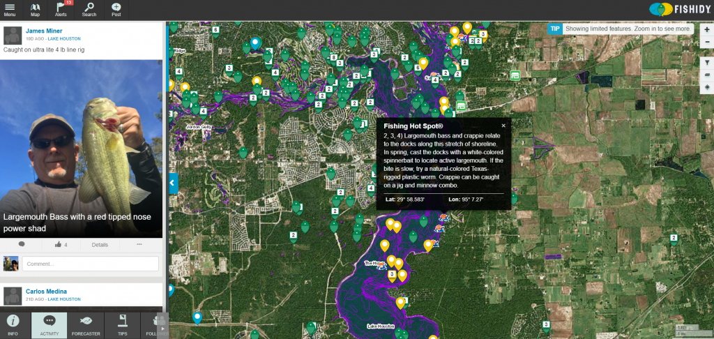Zoom in the map with plus button
The width and height of the screenshot is (714, 339).
[707, 29]
